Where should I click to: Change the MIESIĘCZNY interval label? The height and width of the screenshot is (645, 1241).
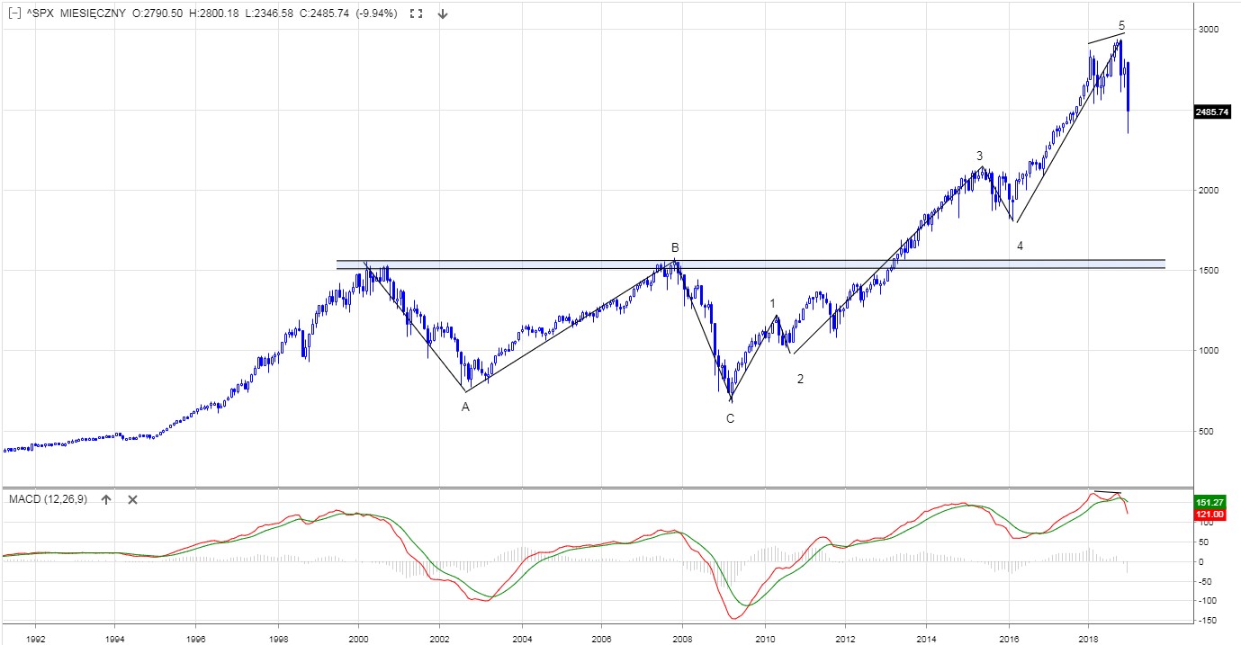tap(93, 14)
